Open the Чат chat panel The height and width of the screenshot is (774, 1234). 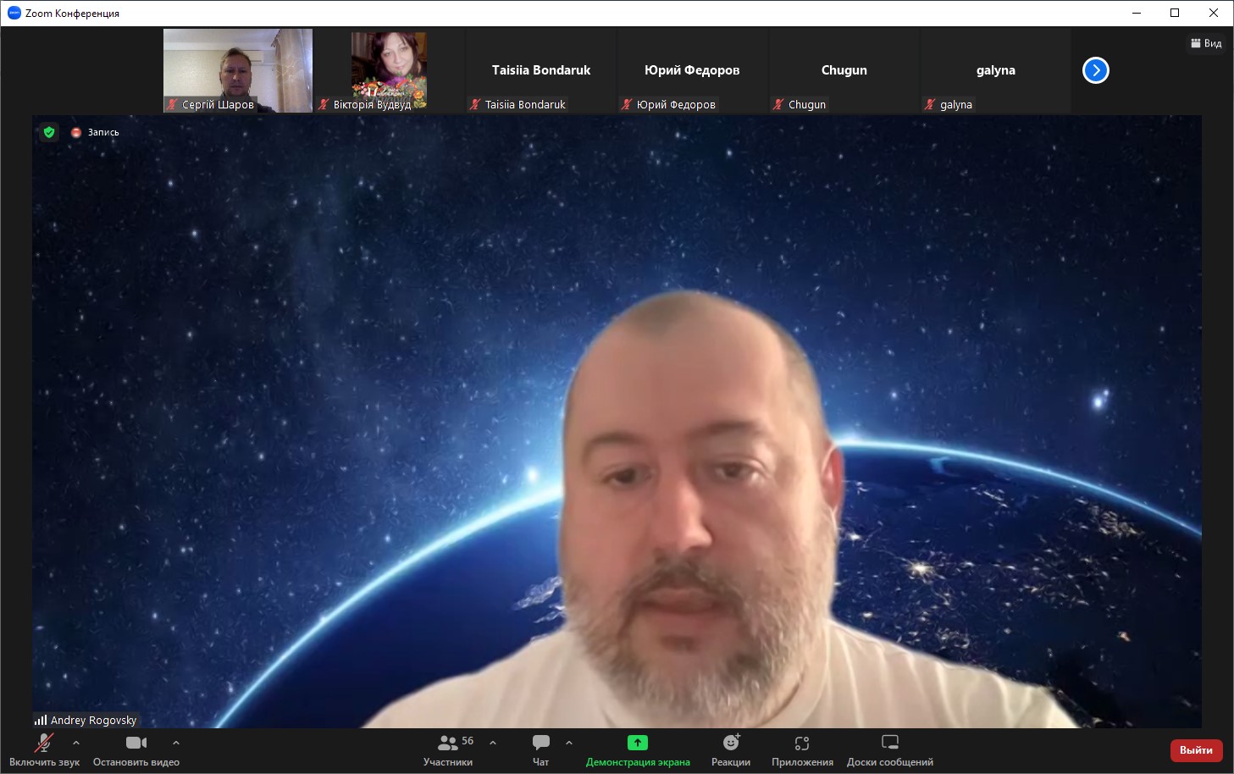pyautogui.click(x=540, y=750)
